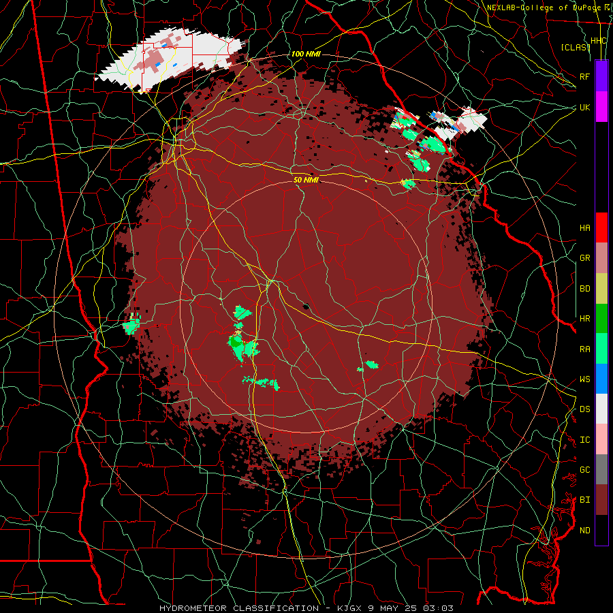The width and height of the screenshot is (613, 613).
Task: Click the 'UK' legend label
Action: (585, 107)
